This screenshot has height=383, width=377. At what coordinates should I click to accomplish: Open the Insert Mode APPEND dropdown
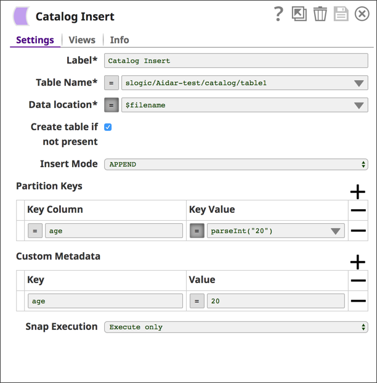pyautogui.click(x=236, y=164)
